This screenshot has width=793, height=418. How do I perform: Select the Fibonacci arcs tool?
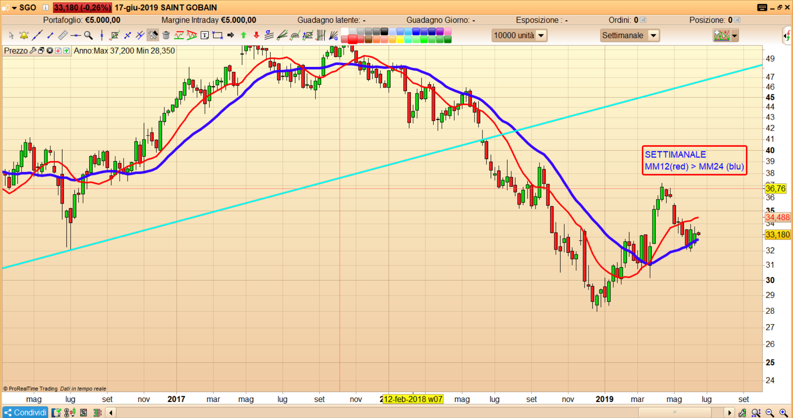pos(295,36)
